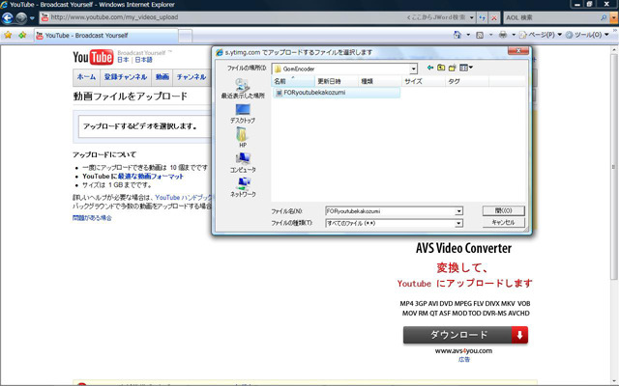
Task: Open the ページ(P) menu
Action: point(540,35)
